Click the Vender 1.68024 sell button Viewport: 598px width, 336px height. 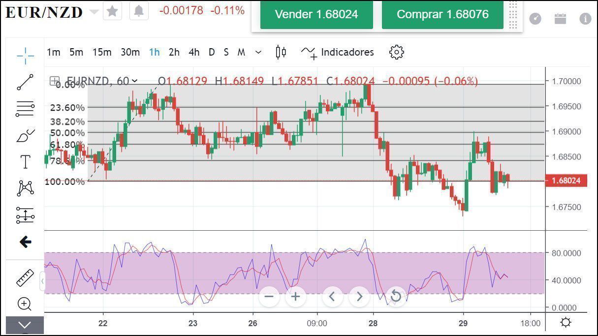click(x=316, y=15)
